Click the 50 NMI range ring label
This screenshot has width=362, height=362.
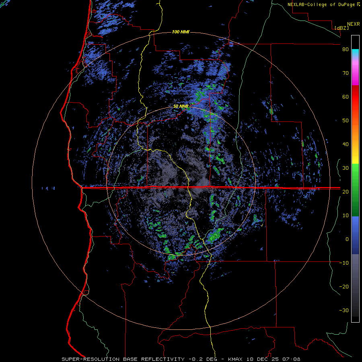[181, 106]
